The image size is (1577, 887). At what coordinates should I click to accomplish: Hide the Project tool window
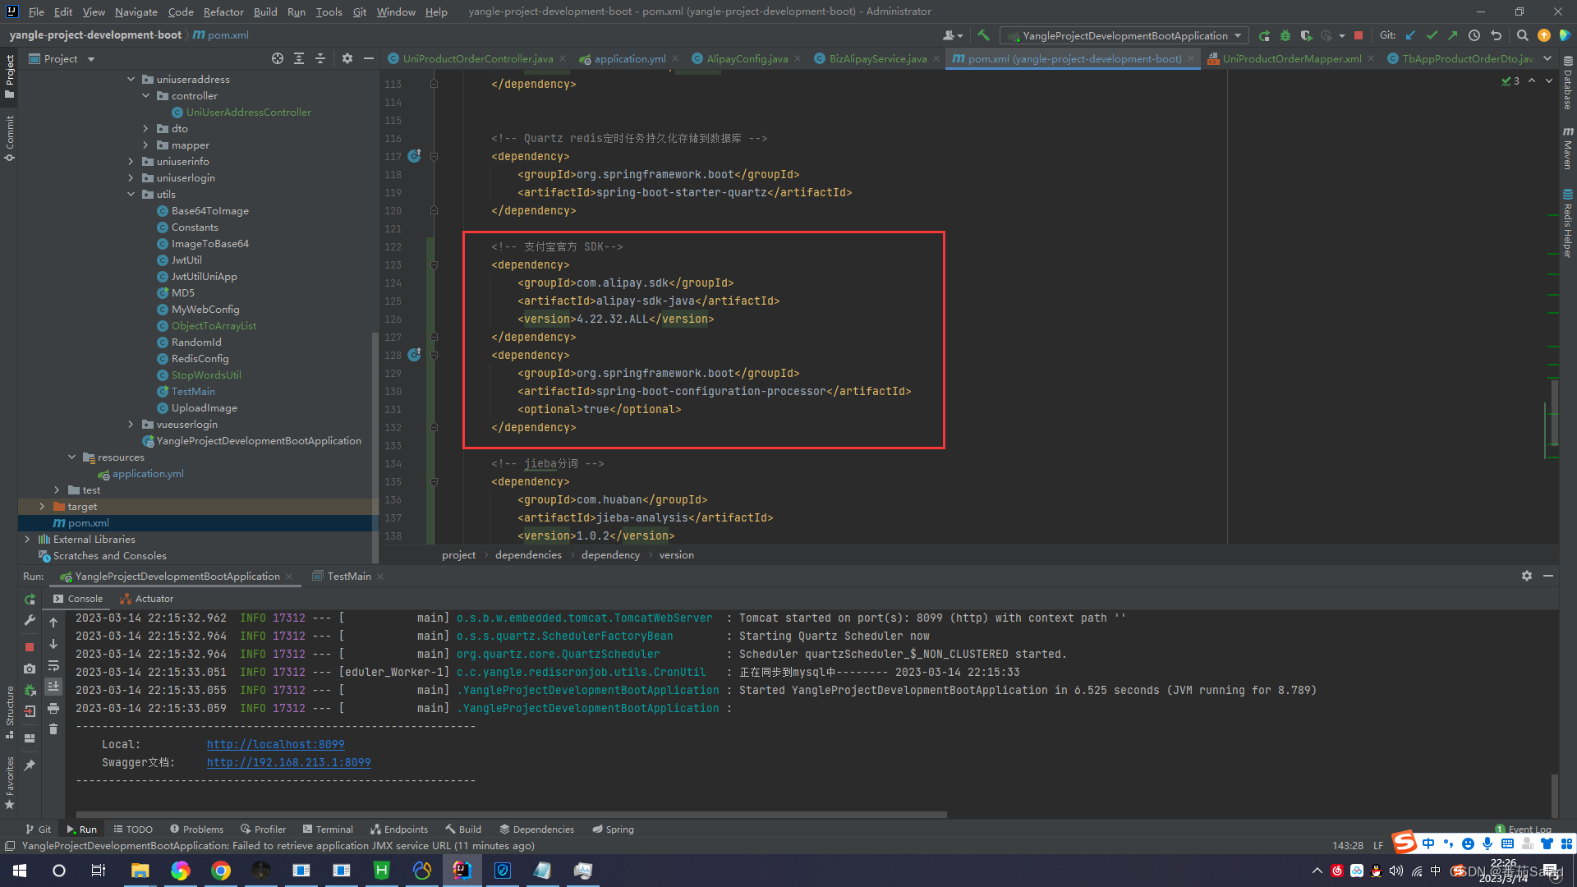(x=369, y=58)
